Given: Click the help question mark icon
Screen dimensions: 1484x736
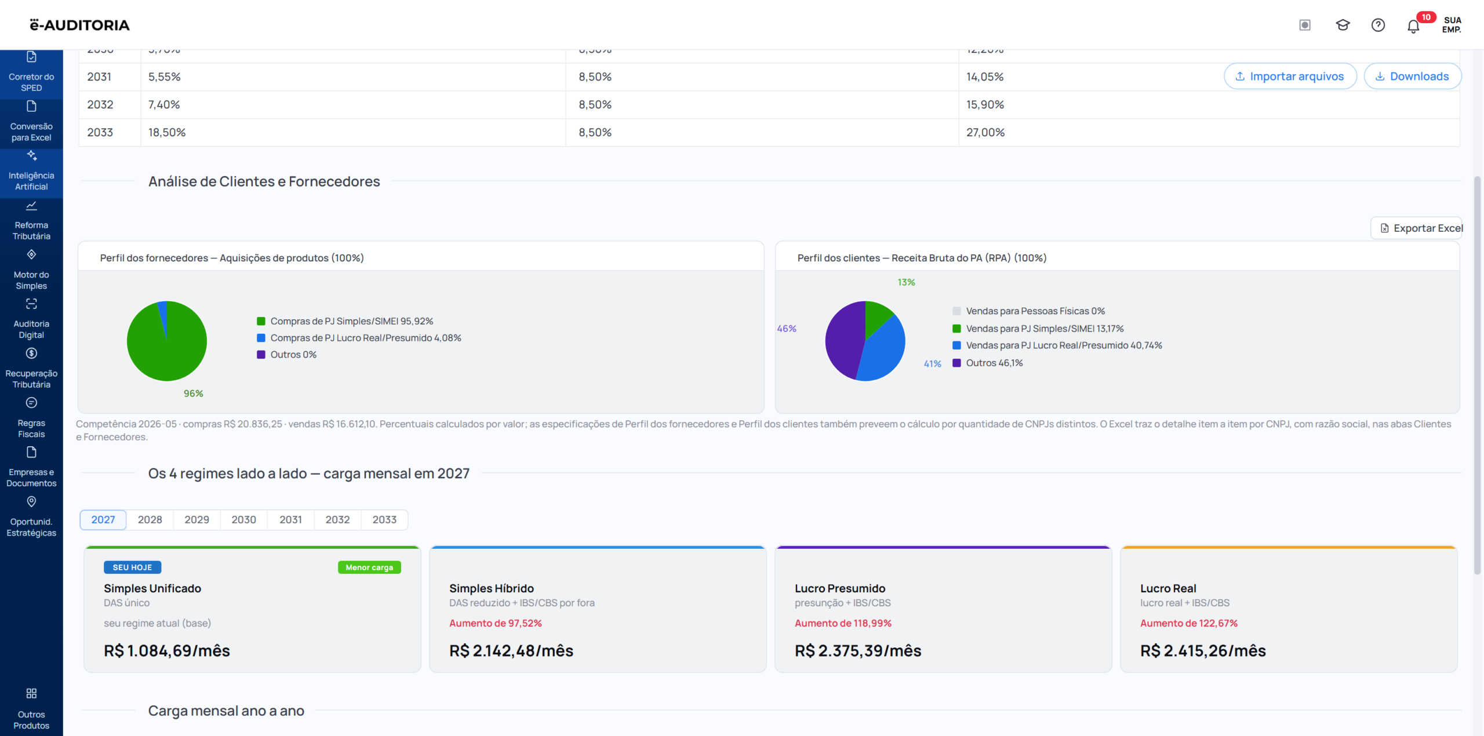Looking at the screenshot, I should tap(1378, 25).
